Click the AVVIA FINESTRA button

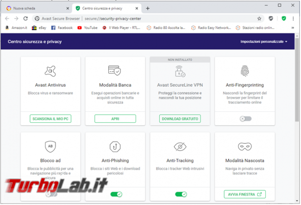click(x=245, y=194)
